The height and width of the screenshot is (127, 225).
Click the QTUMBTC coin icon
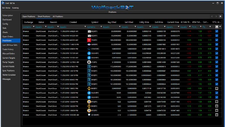tap(89, 115)
